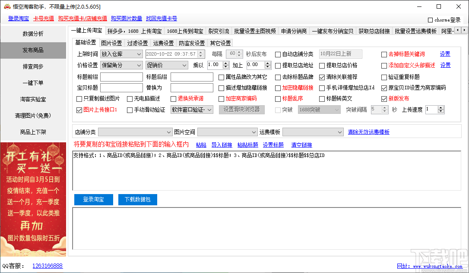
Task: Switch to 图片设置 tab
Action: (111, 43)
